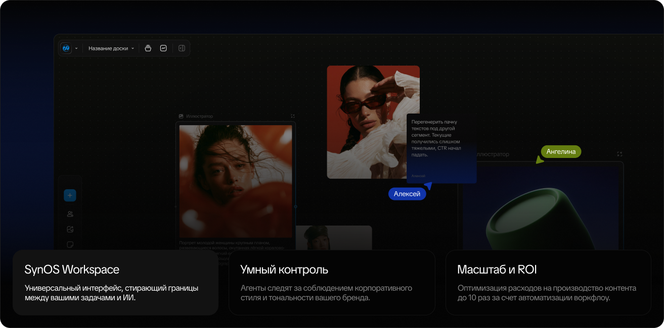Select the green cup product image

tap(540, 207)
